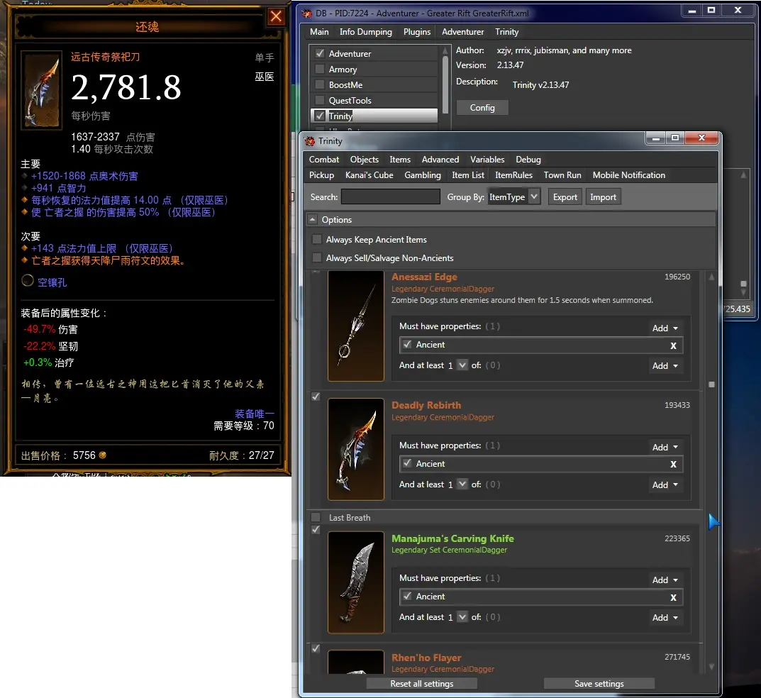The image size is (761, 698).
Task: Open the Gambling sub-tab
Action: coord(423,174)
